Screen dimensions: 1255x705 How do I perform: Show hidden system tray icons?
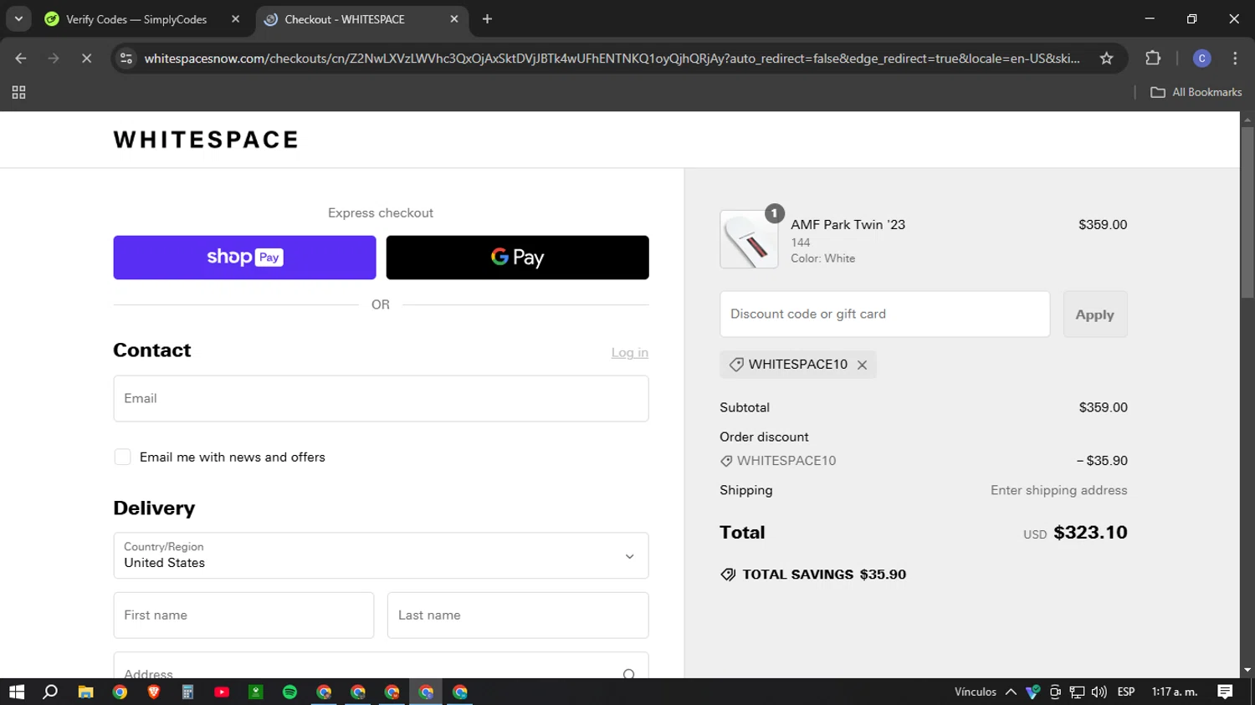coord(1011,692)
